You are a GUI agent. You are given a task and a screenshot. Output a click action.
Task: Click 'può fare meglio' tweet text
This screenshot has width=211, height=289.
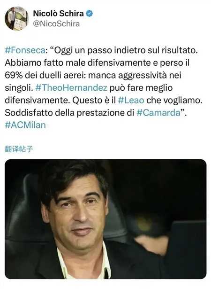(x=141, y=87)
